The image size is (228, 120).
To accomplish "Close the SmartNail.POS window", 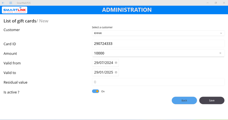I will pyautogui.click(x=224, y=3).
